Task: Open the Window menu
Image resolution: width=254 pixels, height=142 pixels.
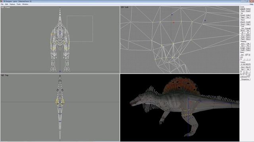Action: click(25, 4)
